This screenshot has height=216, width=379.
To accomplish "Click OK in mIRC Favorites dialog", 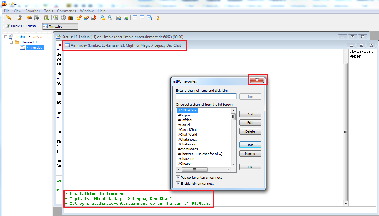I will [250, 167].
